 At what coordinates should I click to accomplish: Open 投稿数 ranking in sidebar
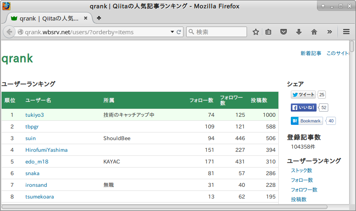click(x=299, y=199)
